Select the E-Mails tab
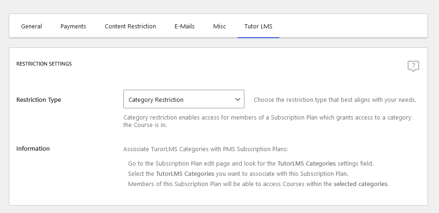This screenshot has height=213, width=439. coord(184,26)
